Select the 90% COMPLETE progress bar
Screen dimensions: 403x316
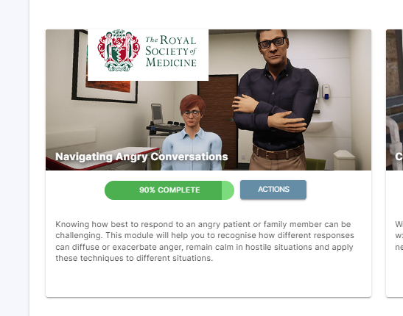pyautogui.click(x=169, y=190)
